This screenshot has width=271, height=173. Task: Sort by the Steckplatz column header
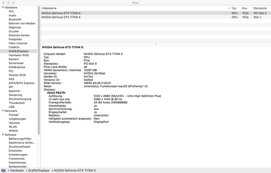[x=260, y=8]
